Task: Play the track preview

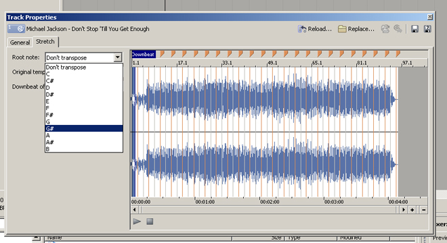Action: [137, 221]
